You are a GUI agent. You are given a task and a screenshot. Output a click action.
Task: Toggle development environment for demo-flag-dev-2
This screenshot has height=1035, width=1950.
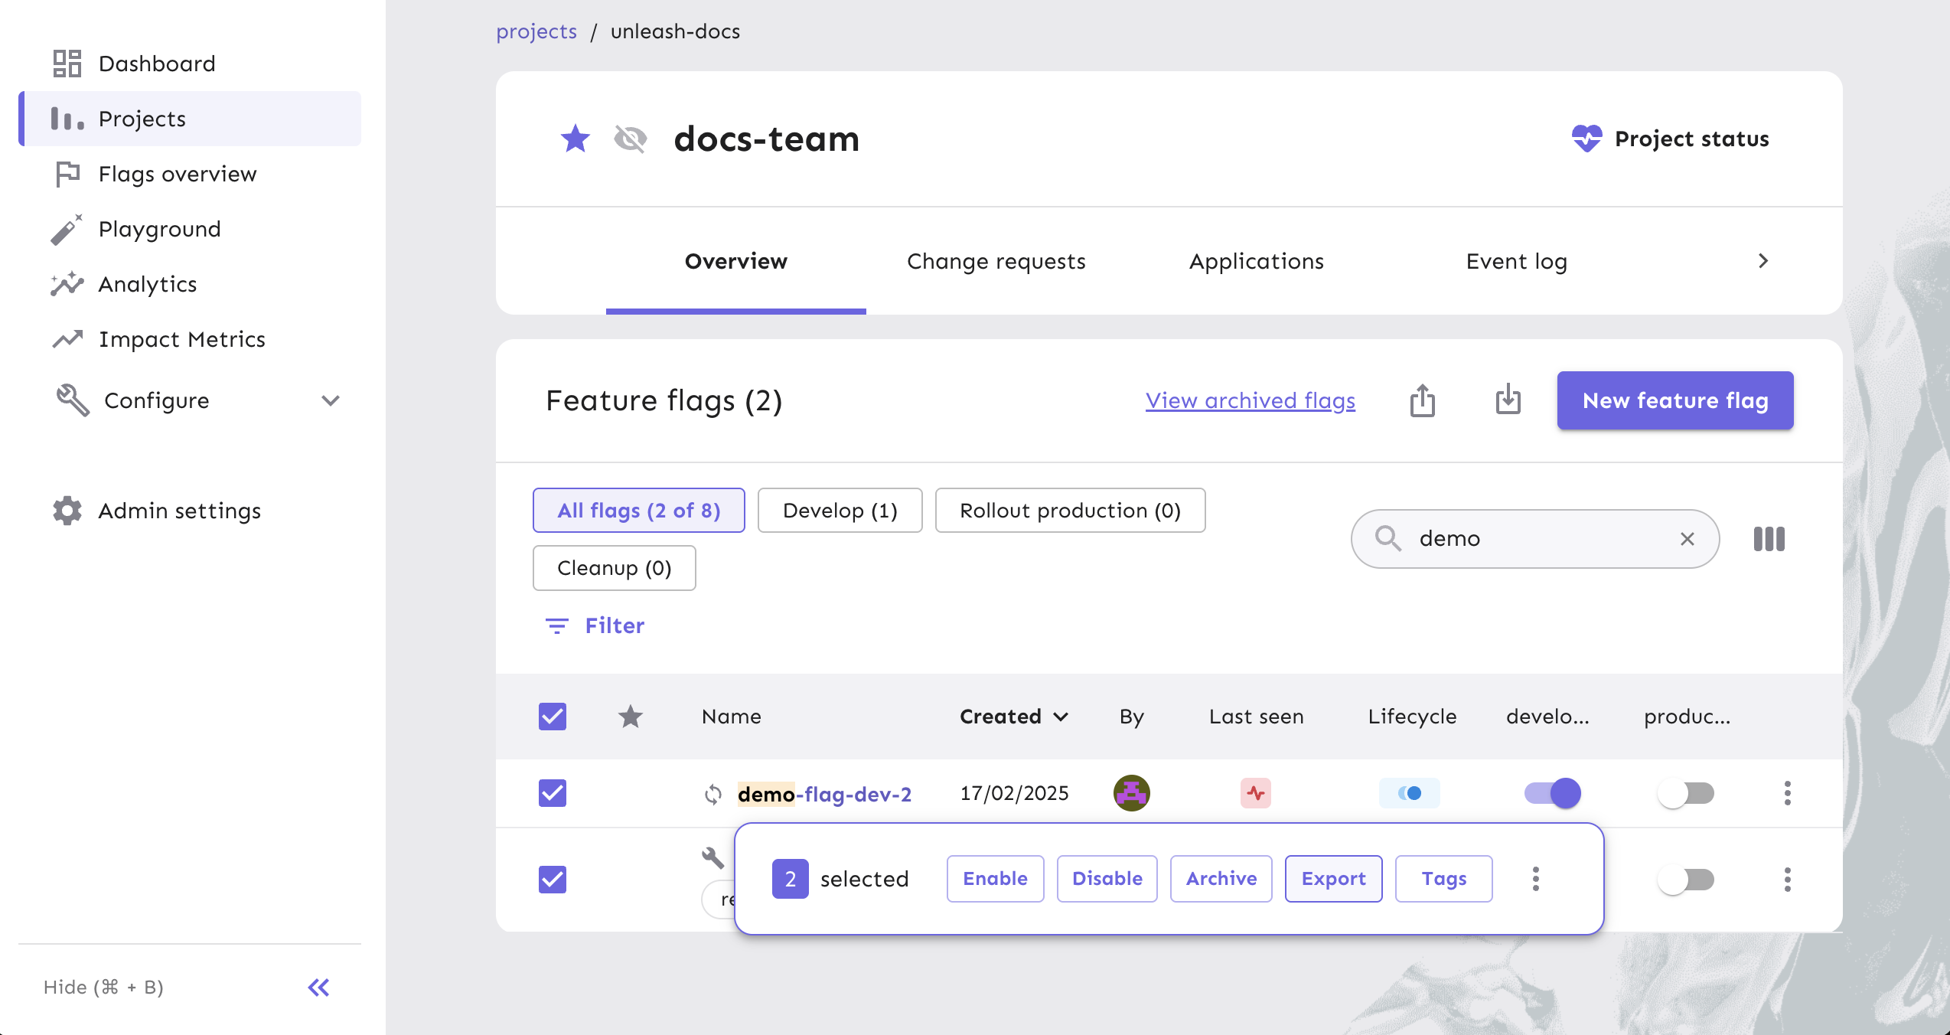pyautogui.click(x=1552, y=793)
